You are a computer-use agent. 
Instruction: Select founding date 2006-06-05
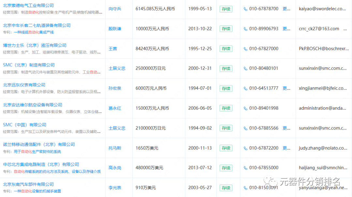pos(200,108)
